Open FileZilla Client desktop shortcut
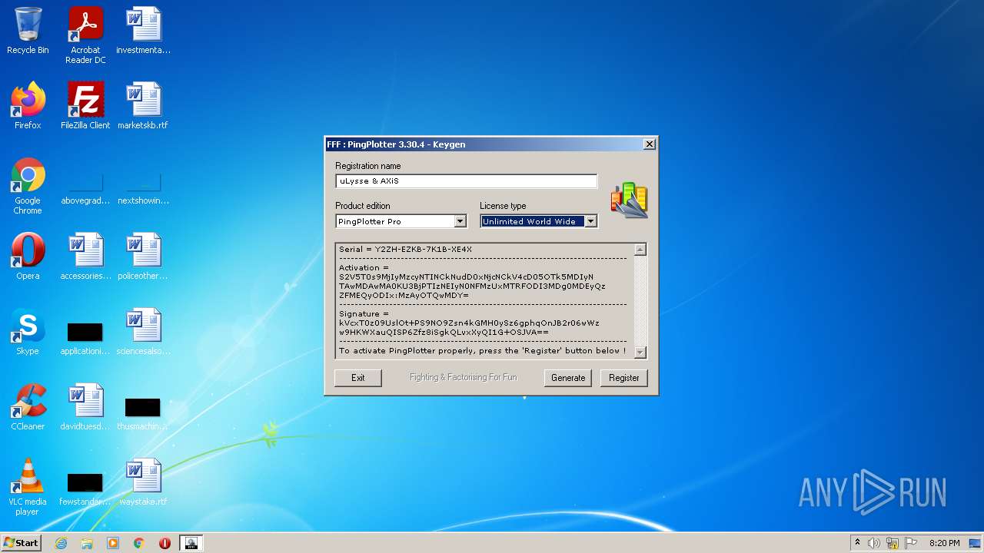984x553 pixels. pos(85,106)
